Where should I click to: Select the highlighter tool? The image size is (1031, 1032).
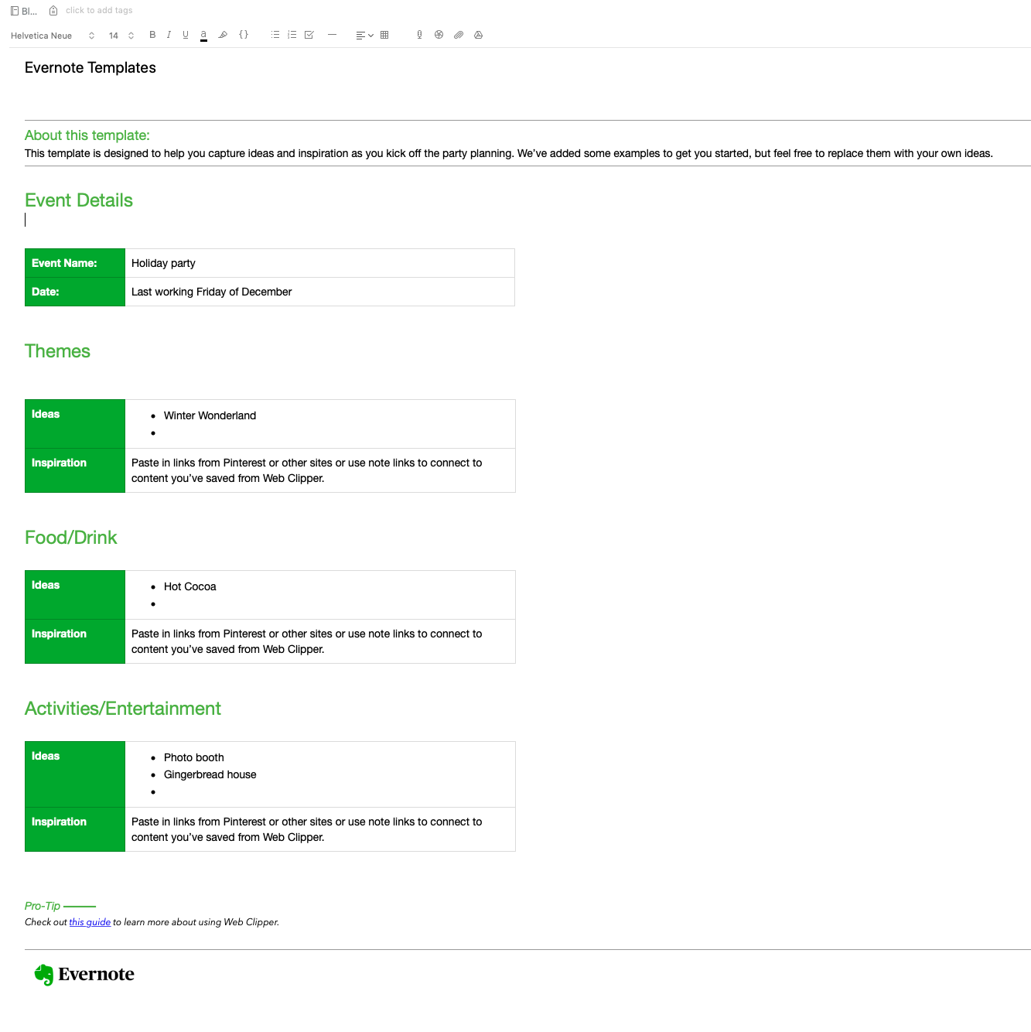[223, 35]
